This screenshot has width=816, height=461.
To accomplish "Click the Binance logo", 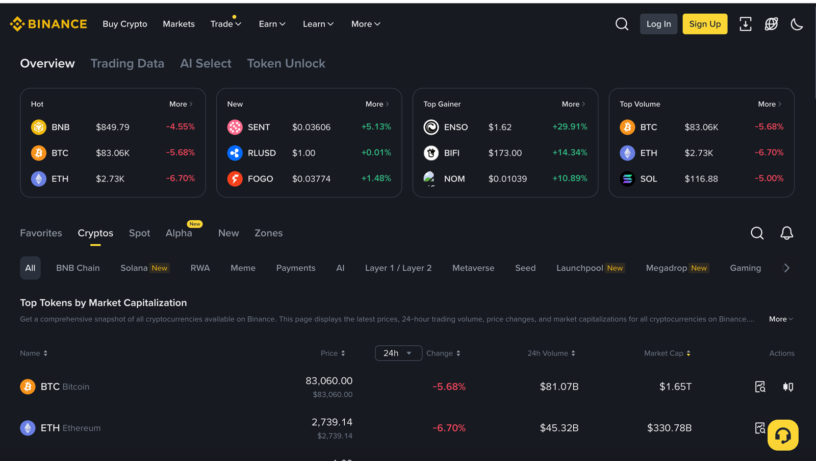I will (x=48, y=23).
